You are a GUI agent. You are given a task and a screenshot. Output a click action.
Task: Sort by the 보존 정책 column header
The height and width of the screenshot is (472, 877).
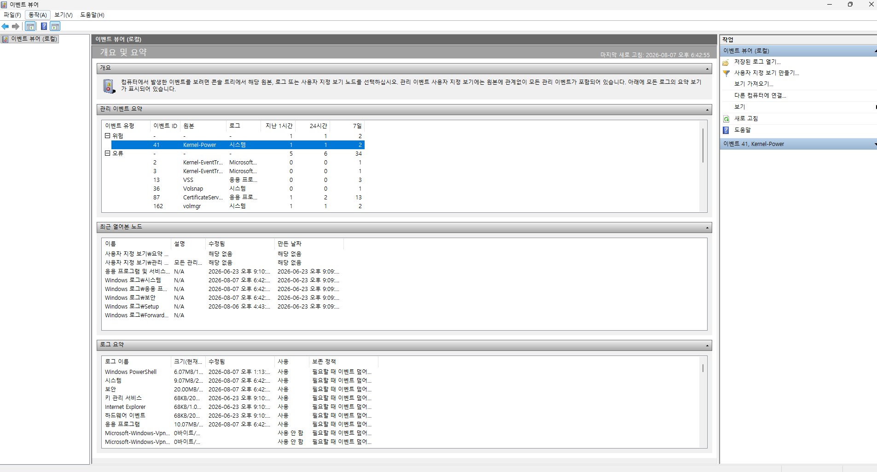(343, 361)
